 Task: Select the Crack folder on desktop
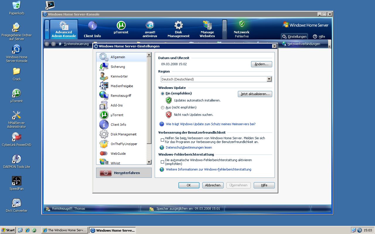[x=17, y=74]
